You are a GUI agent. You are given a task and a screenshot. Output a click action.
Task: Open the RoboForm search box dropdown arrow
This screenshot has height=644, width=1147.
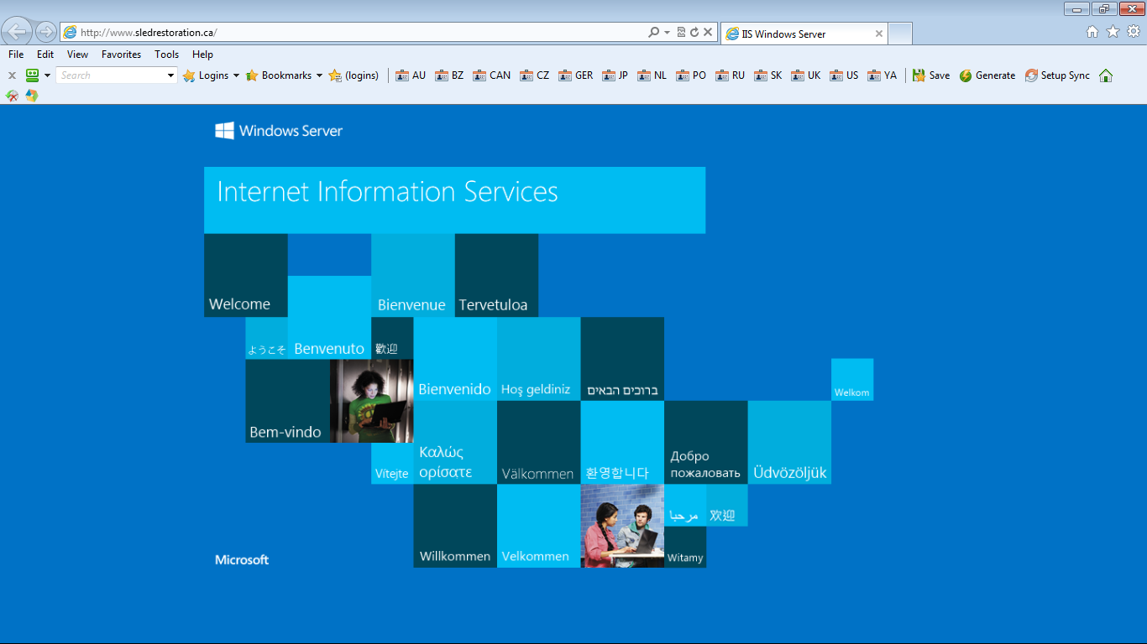(x=171, y=75)
